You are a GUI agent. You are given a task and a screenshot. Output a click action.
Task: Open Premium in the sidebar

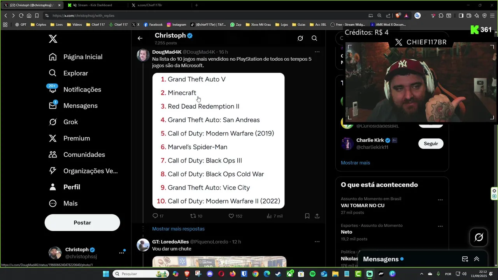[x=69, y=138]
